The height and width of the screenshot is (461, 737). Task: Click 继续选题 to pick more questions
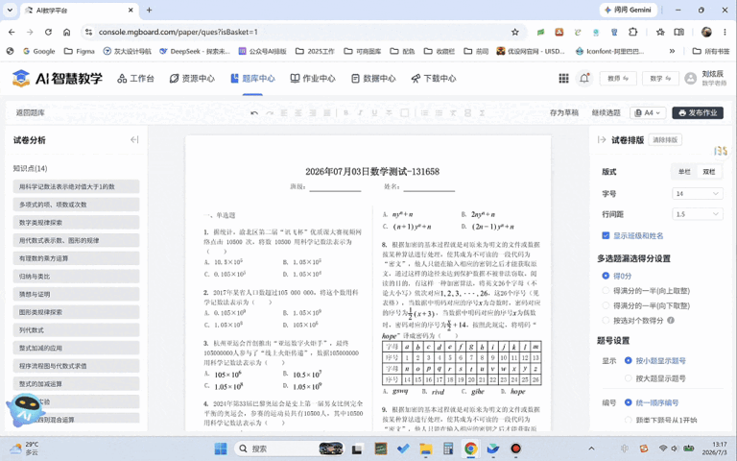pos(606,113)
